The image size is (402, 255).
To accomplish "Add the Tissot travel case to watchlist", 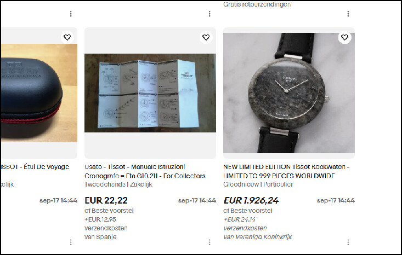I will pos(67,37).
